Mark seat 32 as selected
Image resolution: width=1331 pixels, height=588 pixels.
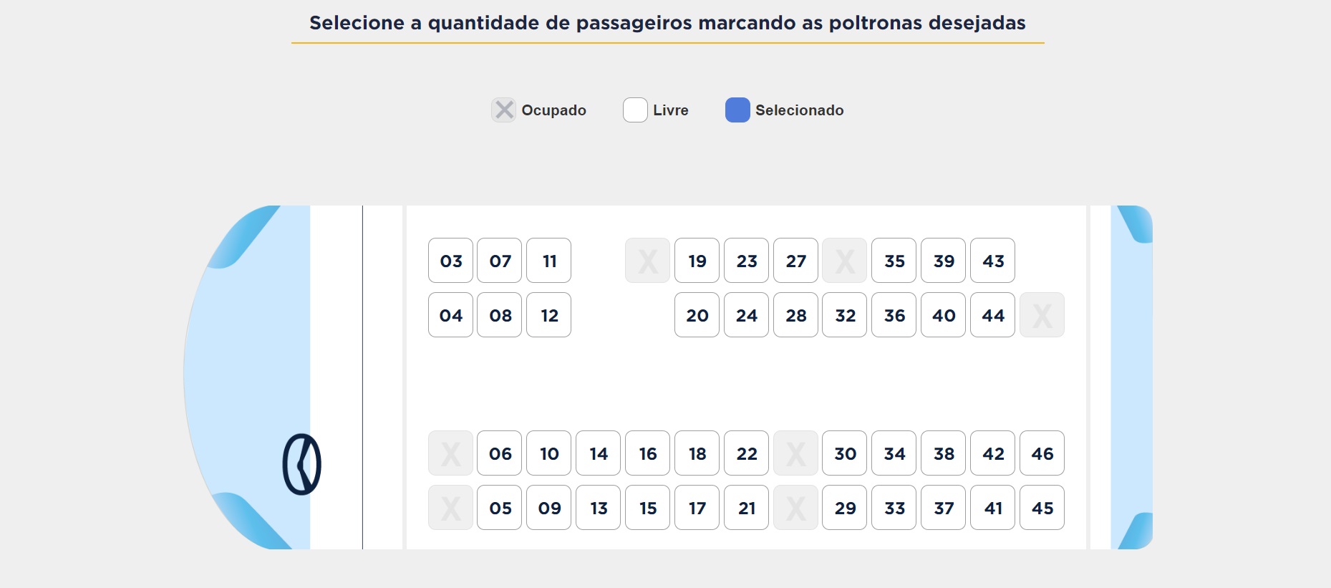click(845, 315)
